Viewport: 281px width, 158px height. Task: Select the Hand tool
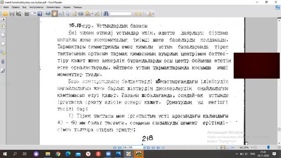tap(54, 14)
